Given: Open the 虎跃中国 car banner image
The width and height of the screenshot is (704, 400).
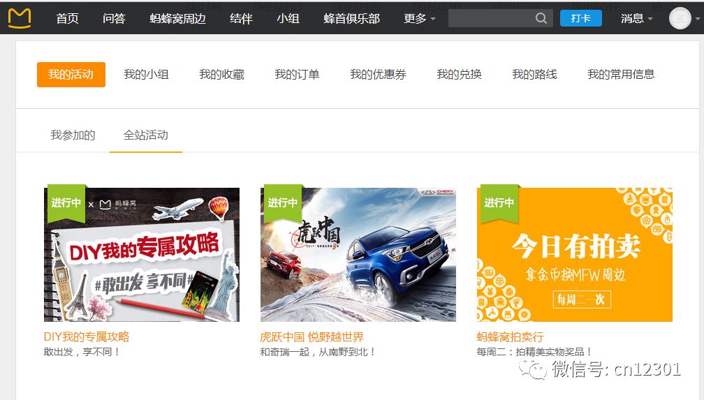Looking at the screenshot, I should click(x=358, y=255).
